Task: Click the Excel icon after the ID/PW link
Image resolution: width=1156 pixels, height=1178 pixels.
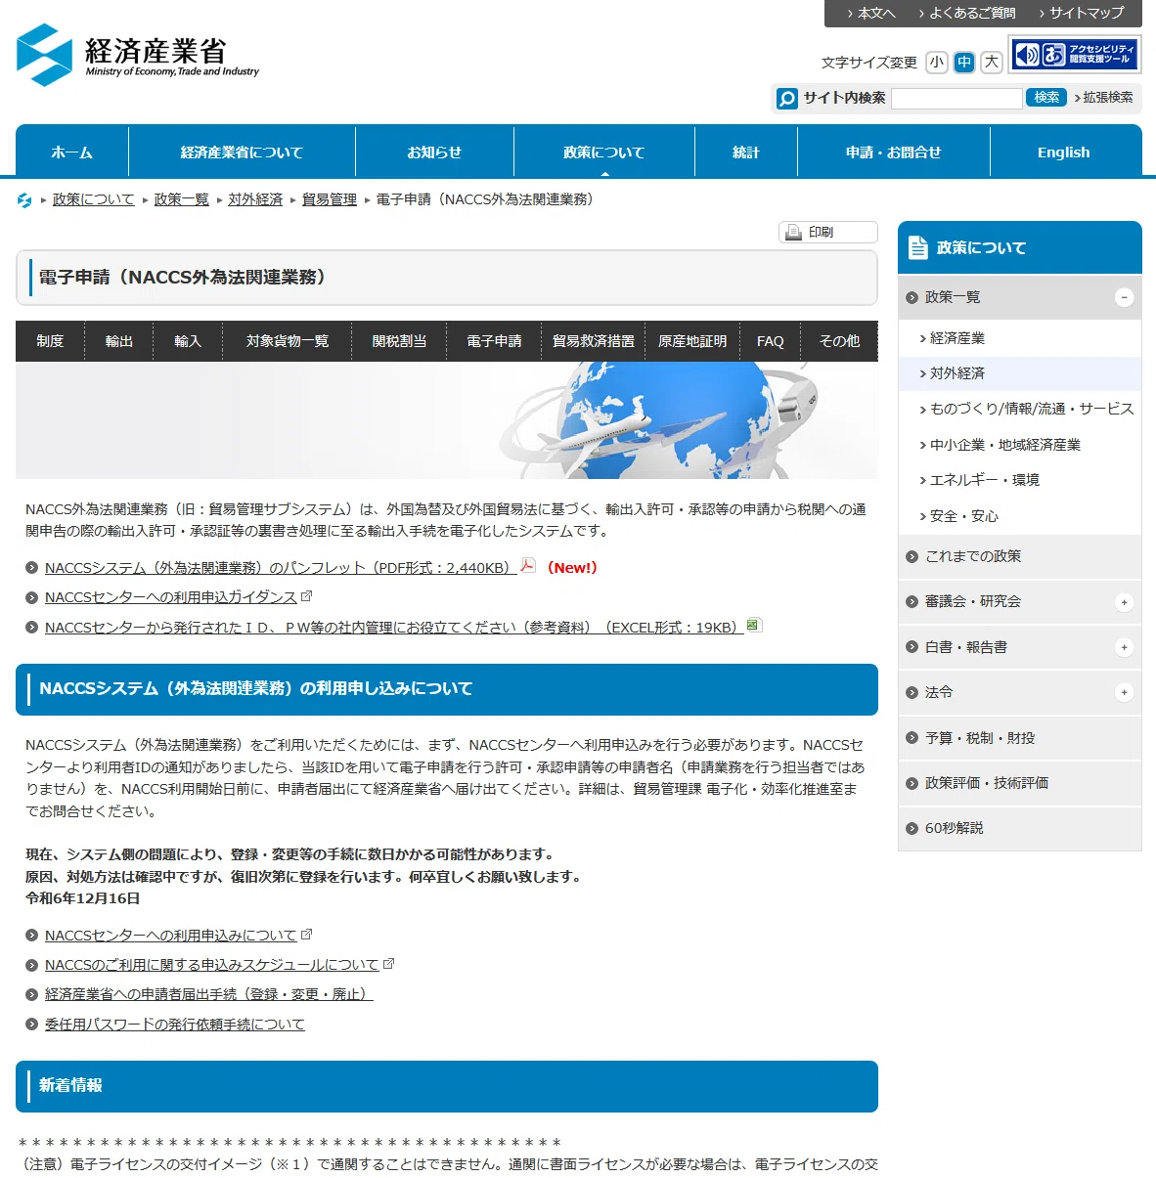Action: pos(754,626)
